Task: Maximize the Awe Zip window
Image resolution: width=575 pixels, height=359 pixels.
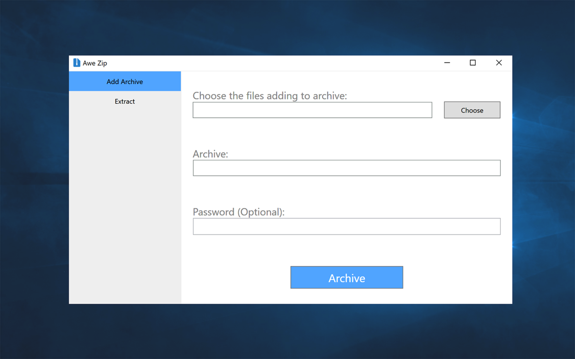Action: pos(473,63)
